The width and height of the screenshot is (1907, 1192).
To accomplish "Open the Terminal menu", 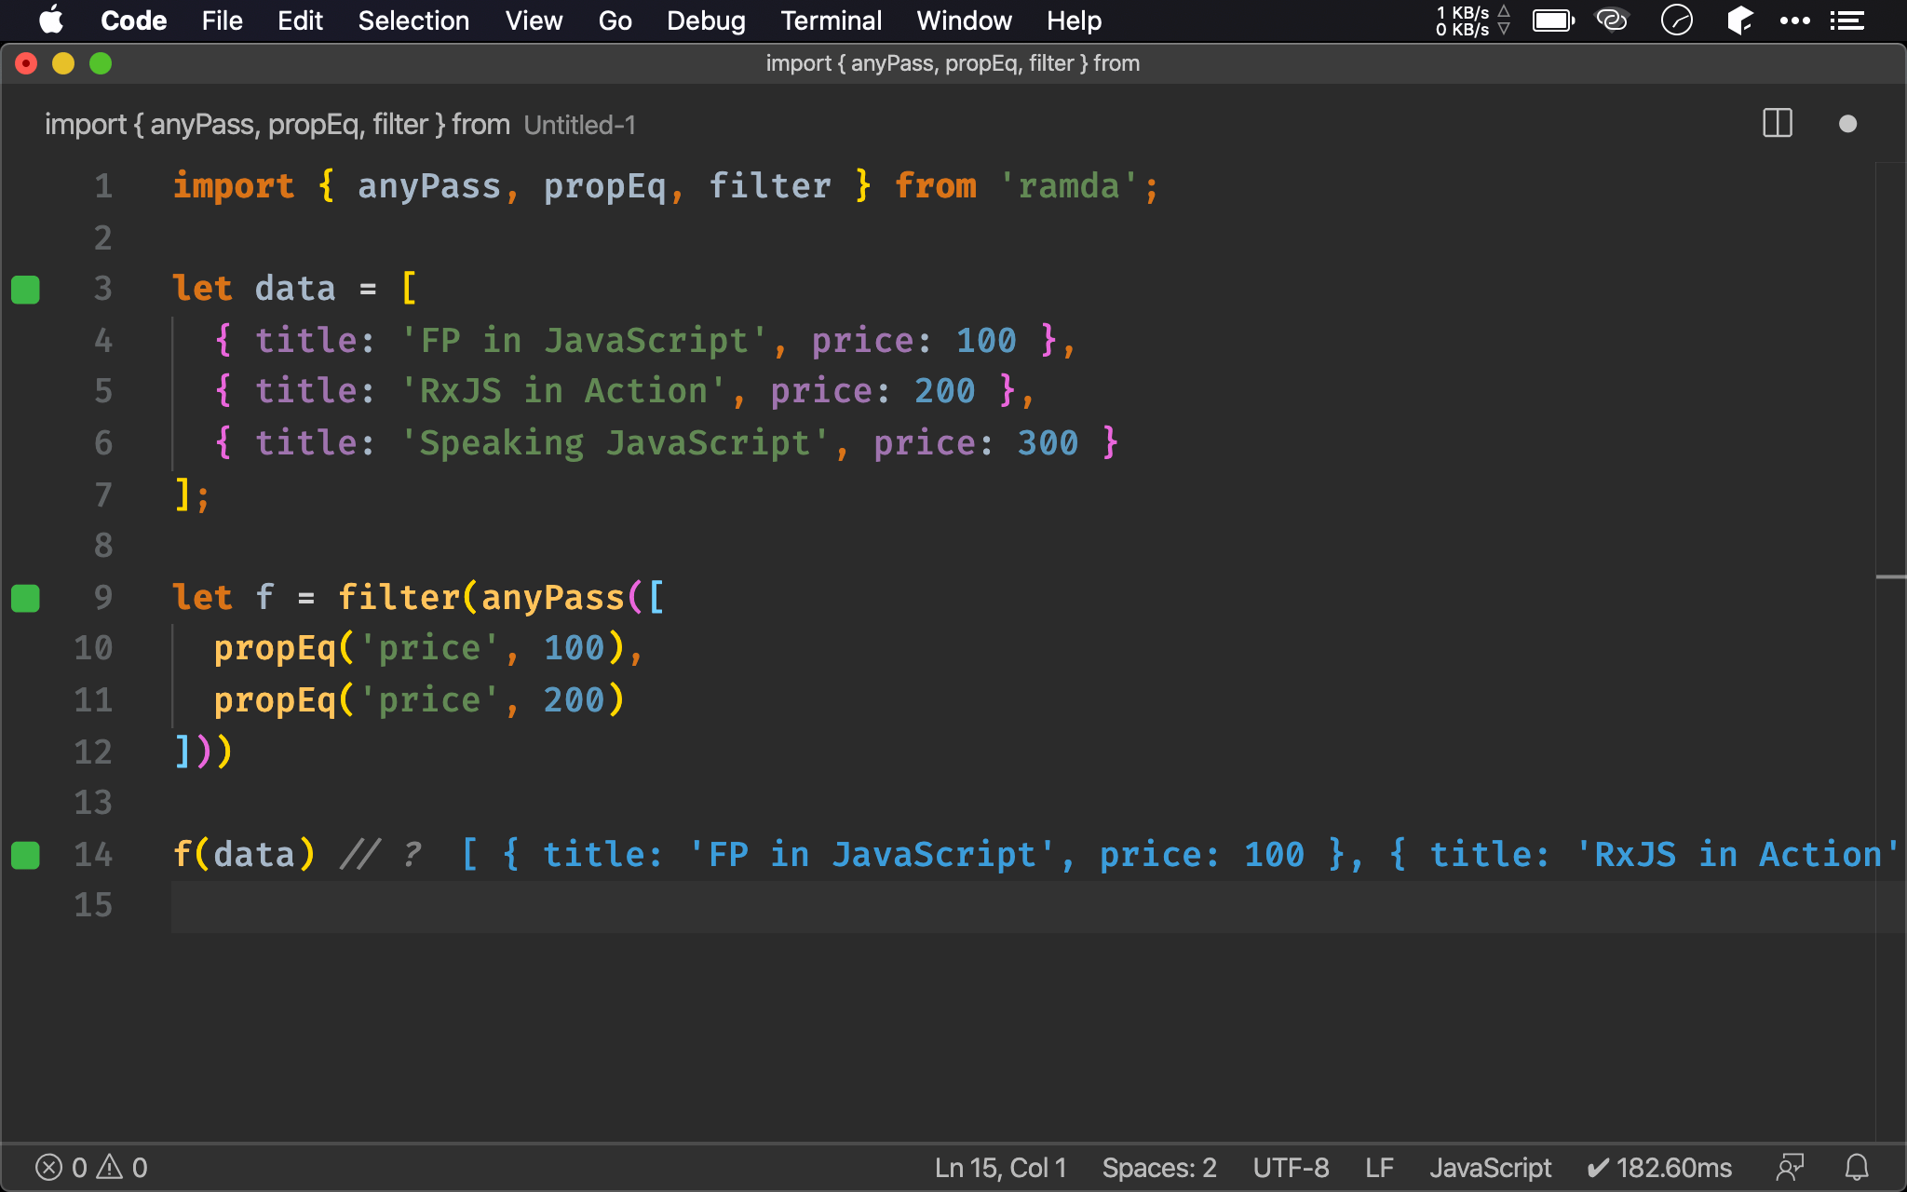I will pyautogui.click(x=831, y=20).
